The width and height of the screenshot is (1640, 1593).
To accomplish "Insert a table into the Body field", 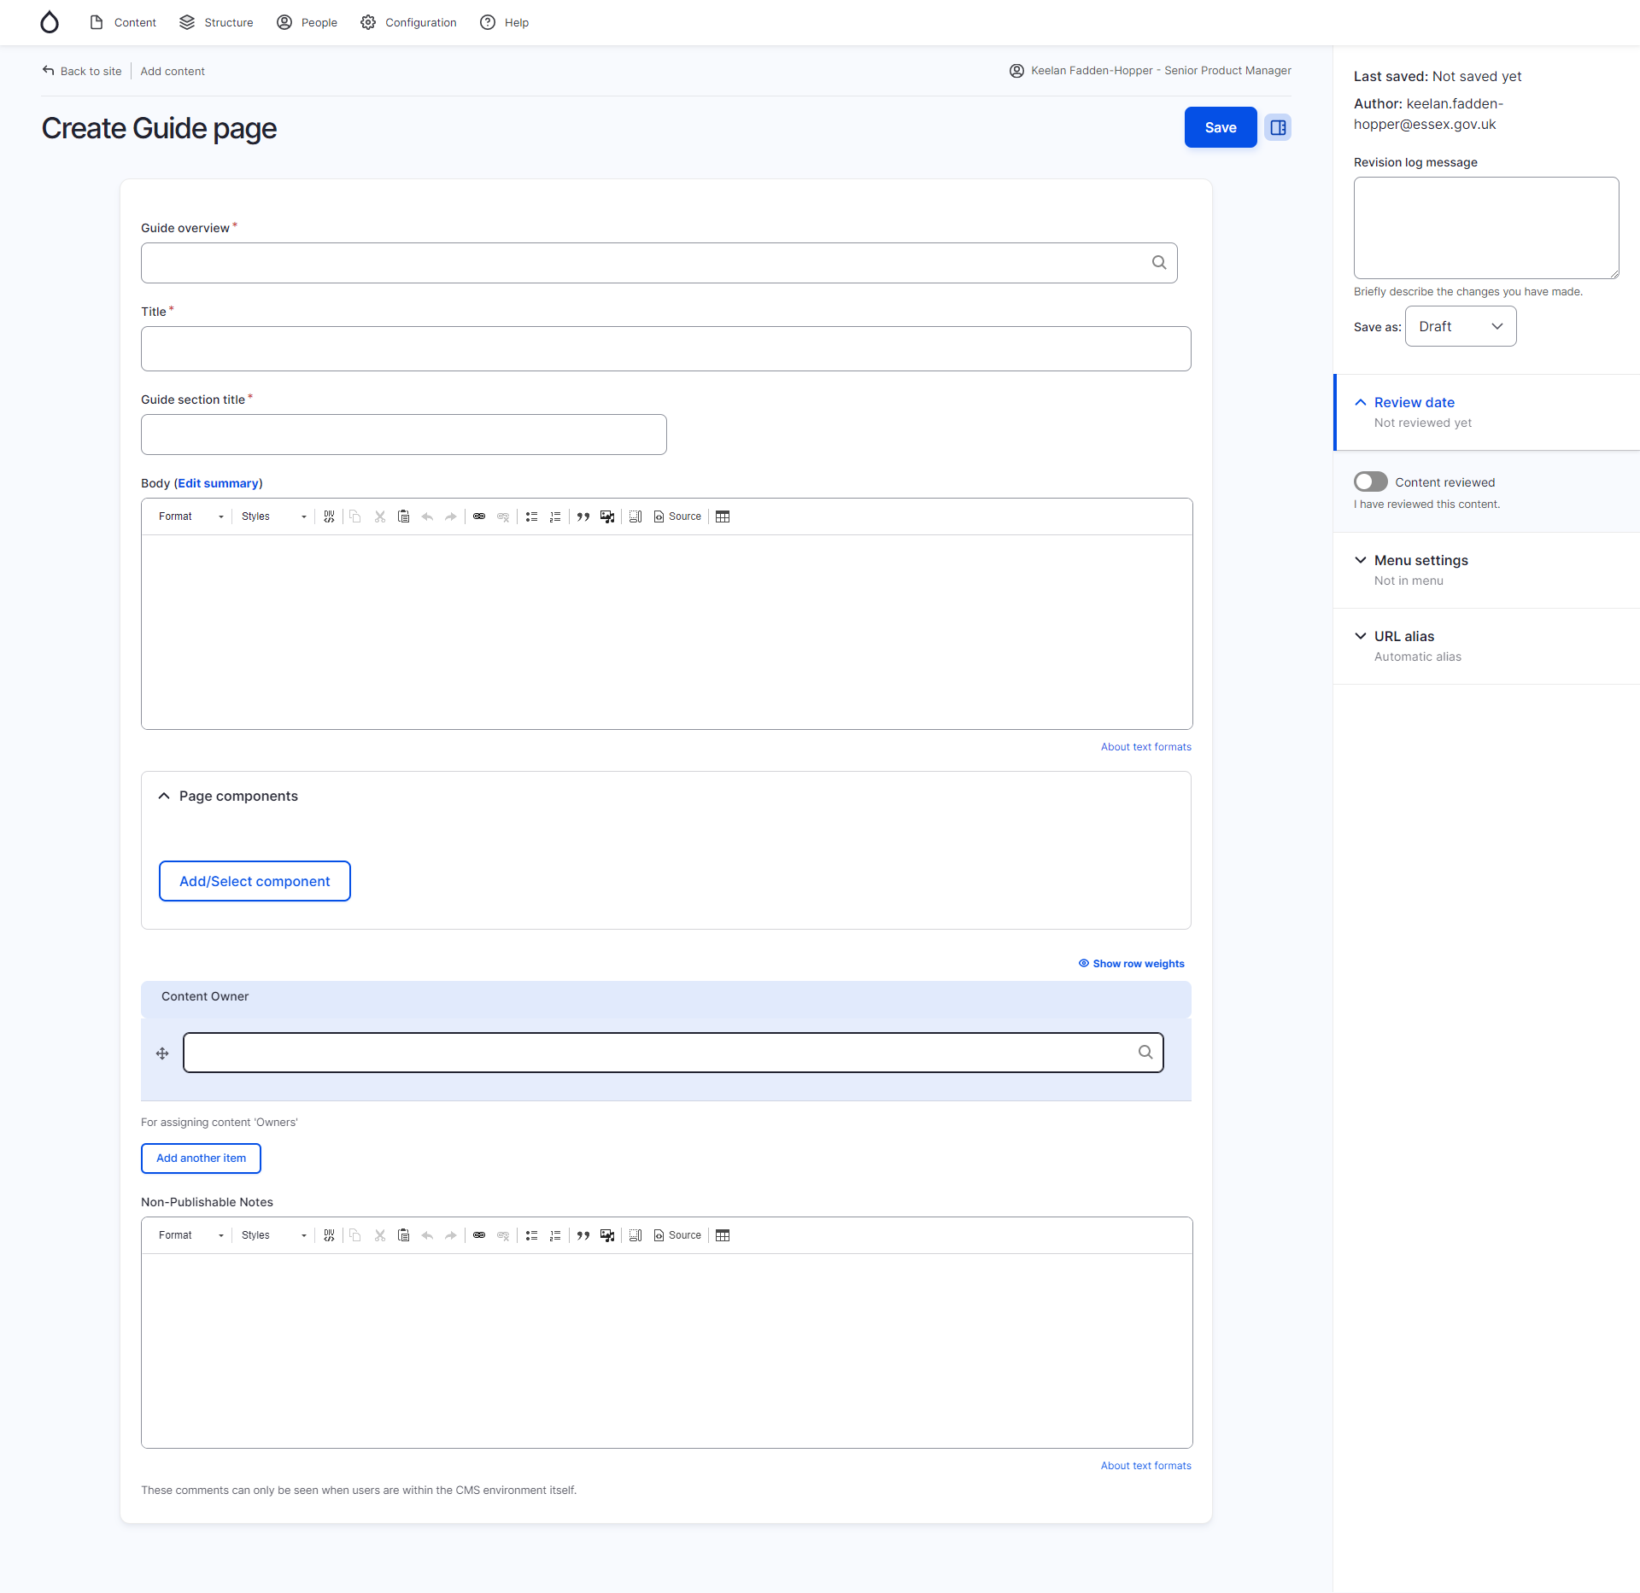I will click(x=723, y=516).
